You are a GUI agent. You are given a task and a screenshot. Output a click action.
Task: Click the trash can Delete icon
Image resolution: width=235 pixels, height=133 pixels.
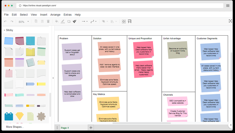coord(48,22)
